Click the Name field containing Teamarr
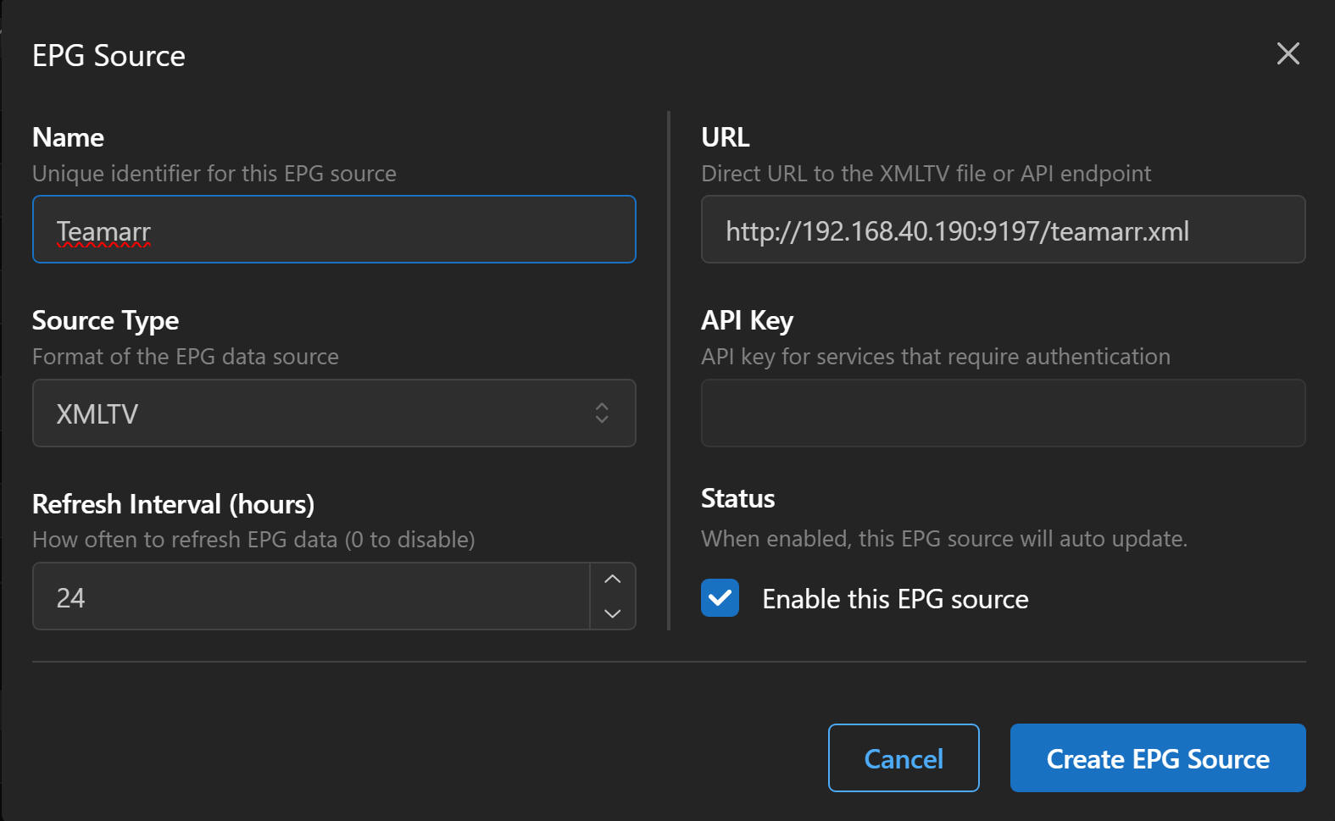The image size is (1335, 821). point(333,230)
